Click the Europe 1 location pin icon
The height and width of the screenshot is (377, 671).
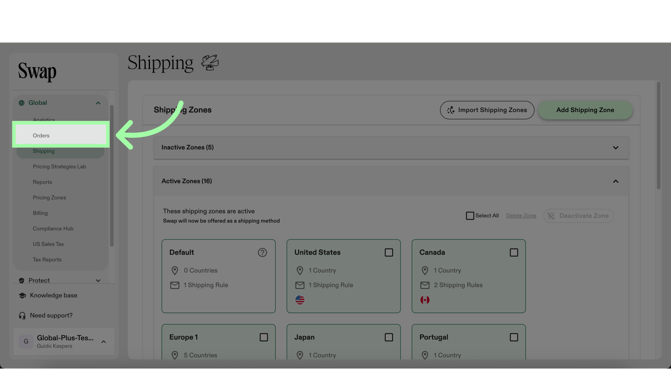175,355
